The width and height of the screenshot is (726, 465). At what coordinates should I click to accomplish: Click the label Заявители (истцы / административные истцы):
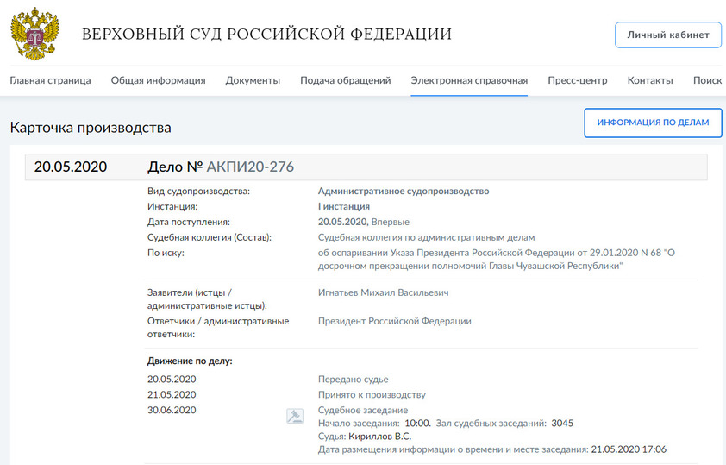(x=207, y=299)
